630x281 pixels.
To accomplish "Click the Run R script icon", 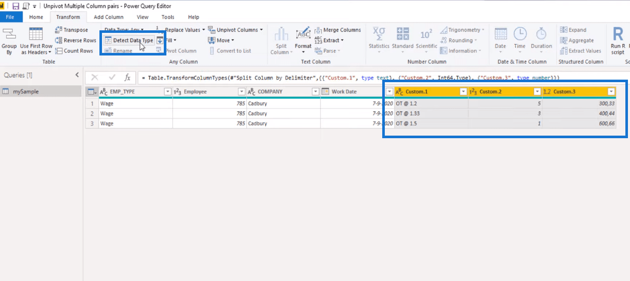I will coord(617,35).
